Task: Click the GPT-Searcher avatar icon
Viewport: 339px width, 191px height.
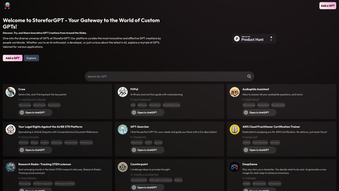Action: [123, 129]
